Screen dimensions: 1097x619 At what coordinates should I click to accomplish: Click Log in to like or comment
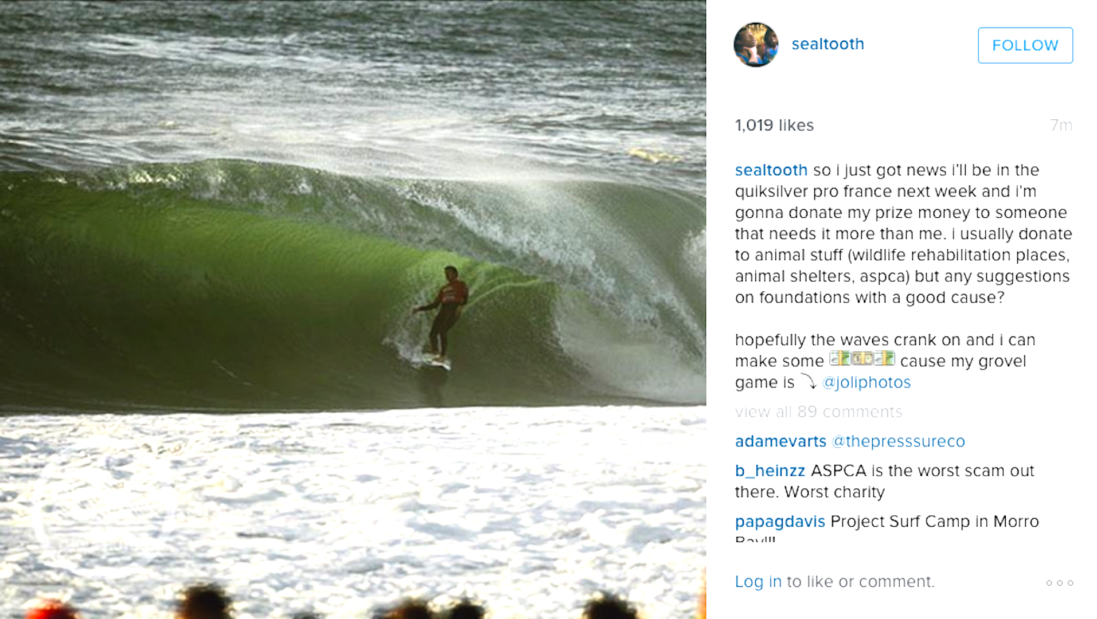[758, 582]
